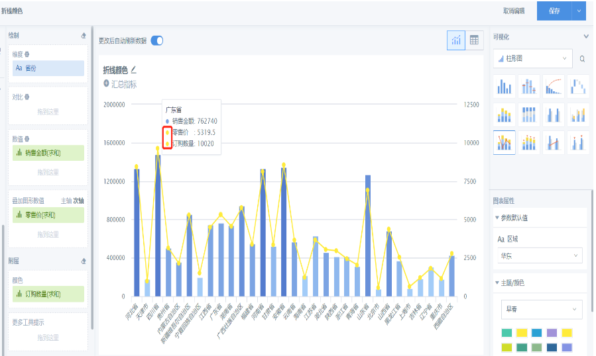
Task: Switch to table view mode icon
Action: (x=474, y=40)
